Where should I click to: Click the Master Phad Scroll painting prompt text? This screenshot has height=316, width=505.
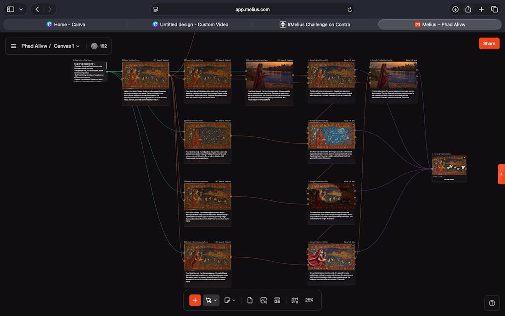(146, 96)
